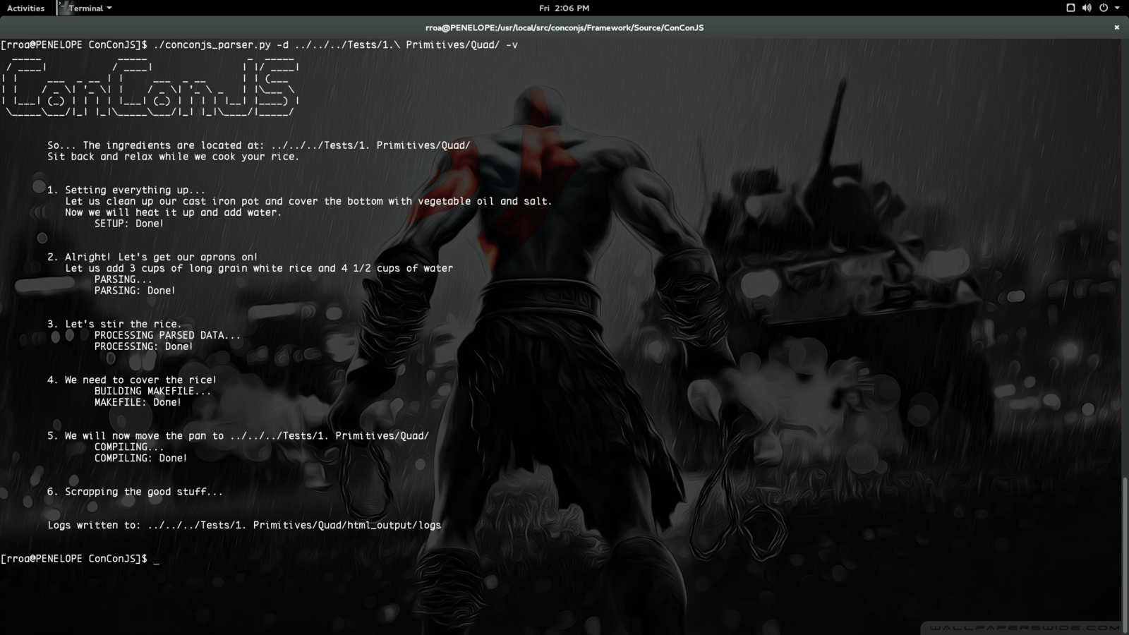Close the terminal window with X
Image resolution: width=1129 pixels, height=635 pixels.
pos(1116,28)
